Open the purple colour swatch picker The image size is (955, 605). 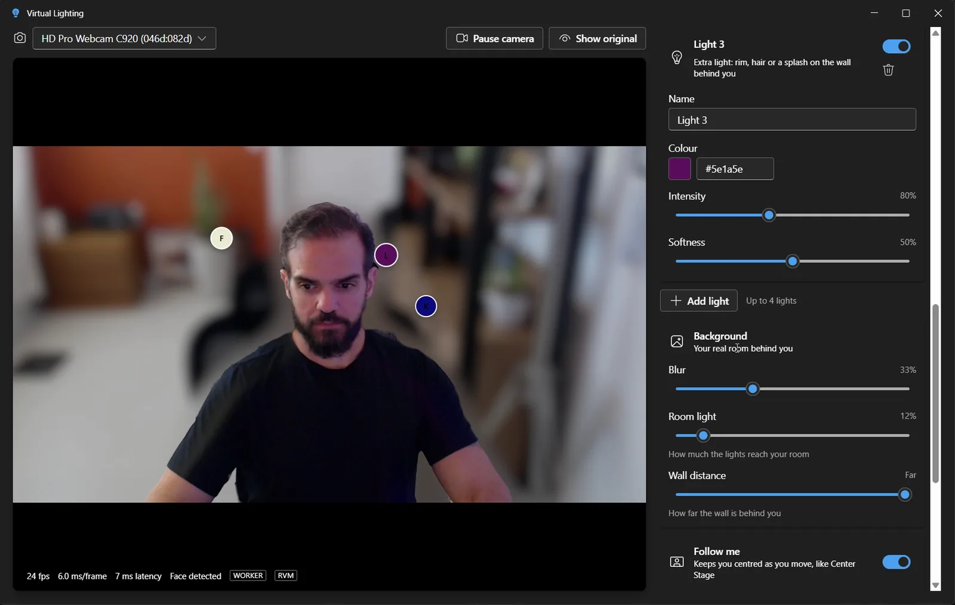pos(680,169)
